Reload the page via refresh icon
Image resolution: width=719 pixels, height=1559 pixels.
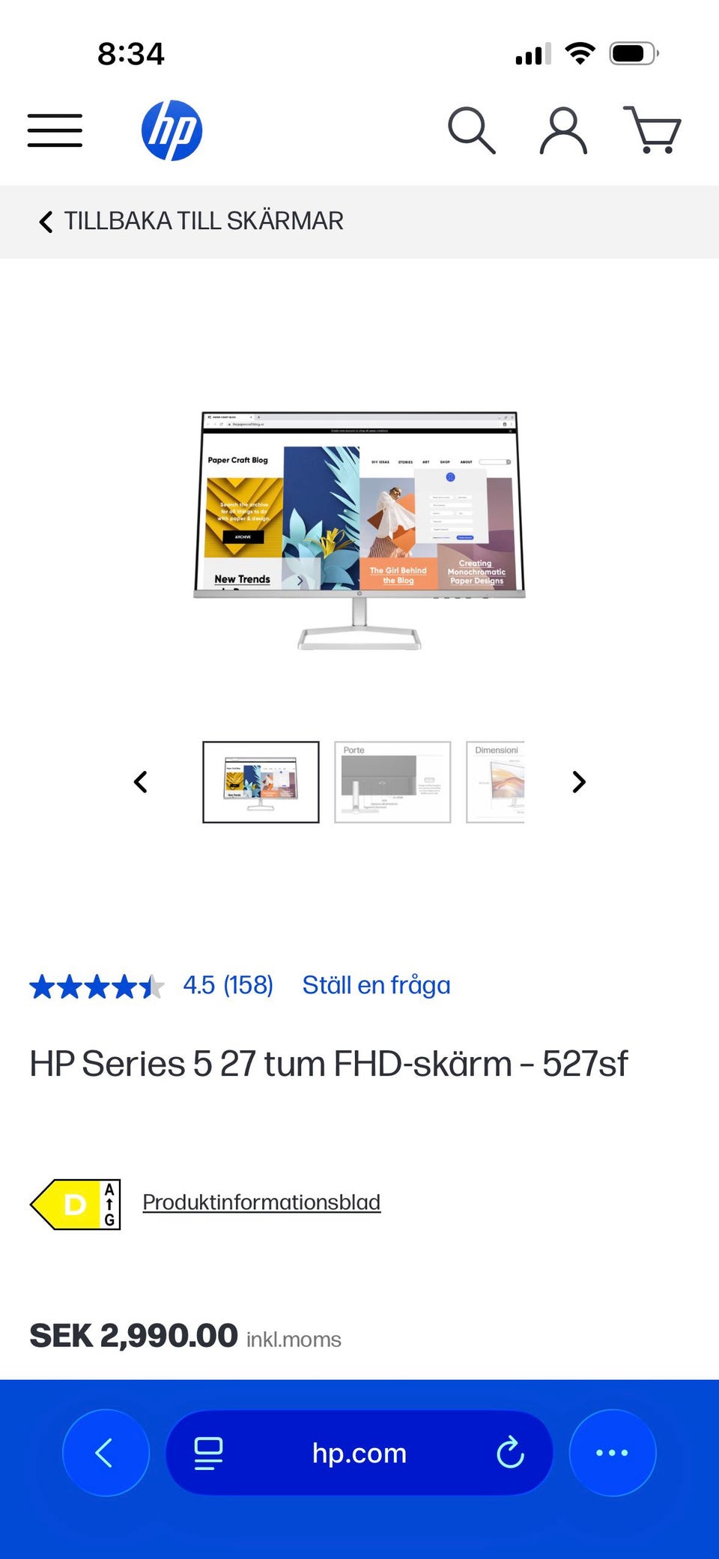point(510,1453)
